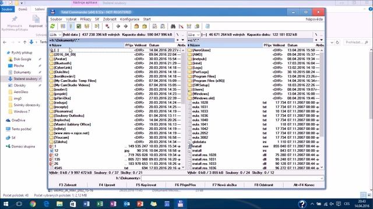Select the [Windows.old] folder in right panel
This screenshot has height=209, width=373.
[x=254, y=98]
